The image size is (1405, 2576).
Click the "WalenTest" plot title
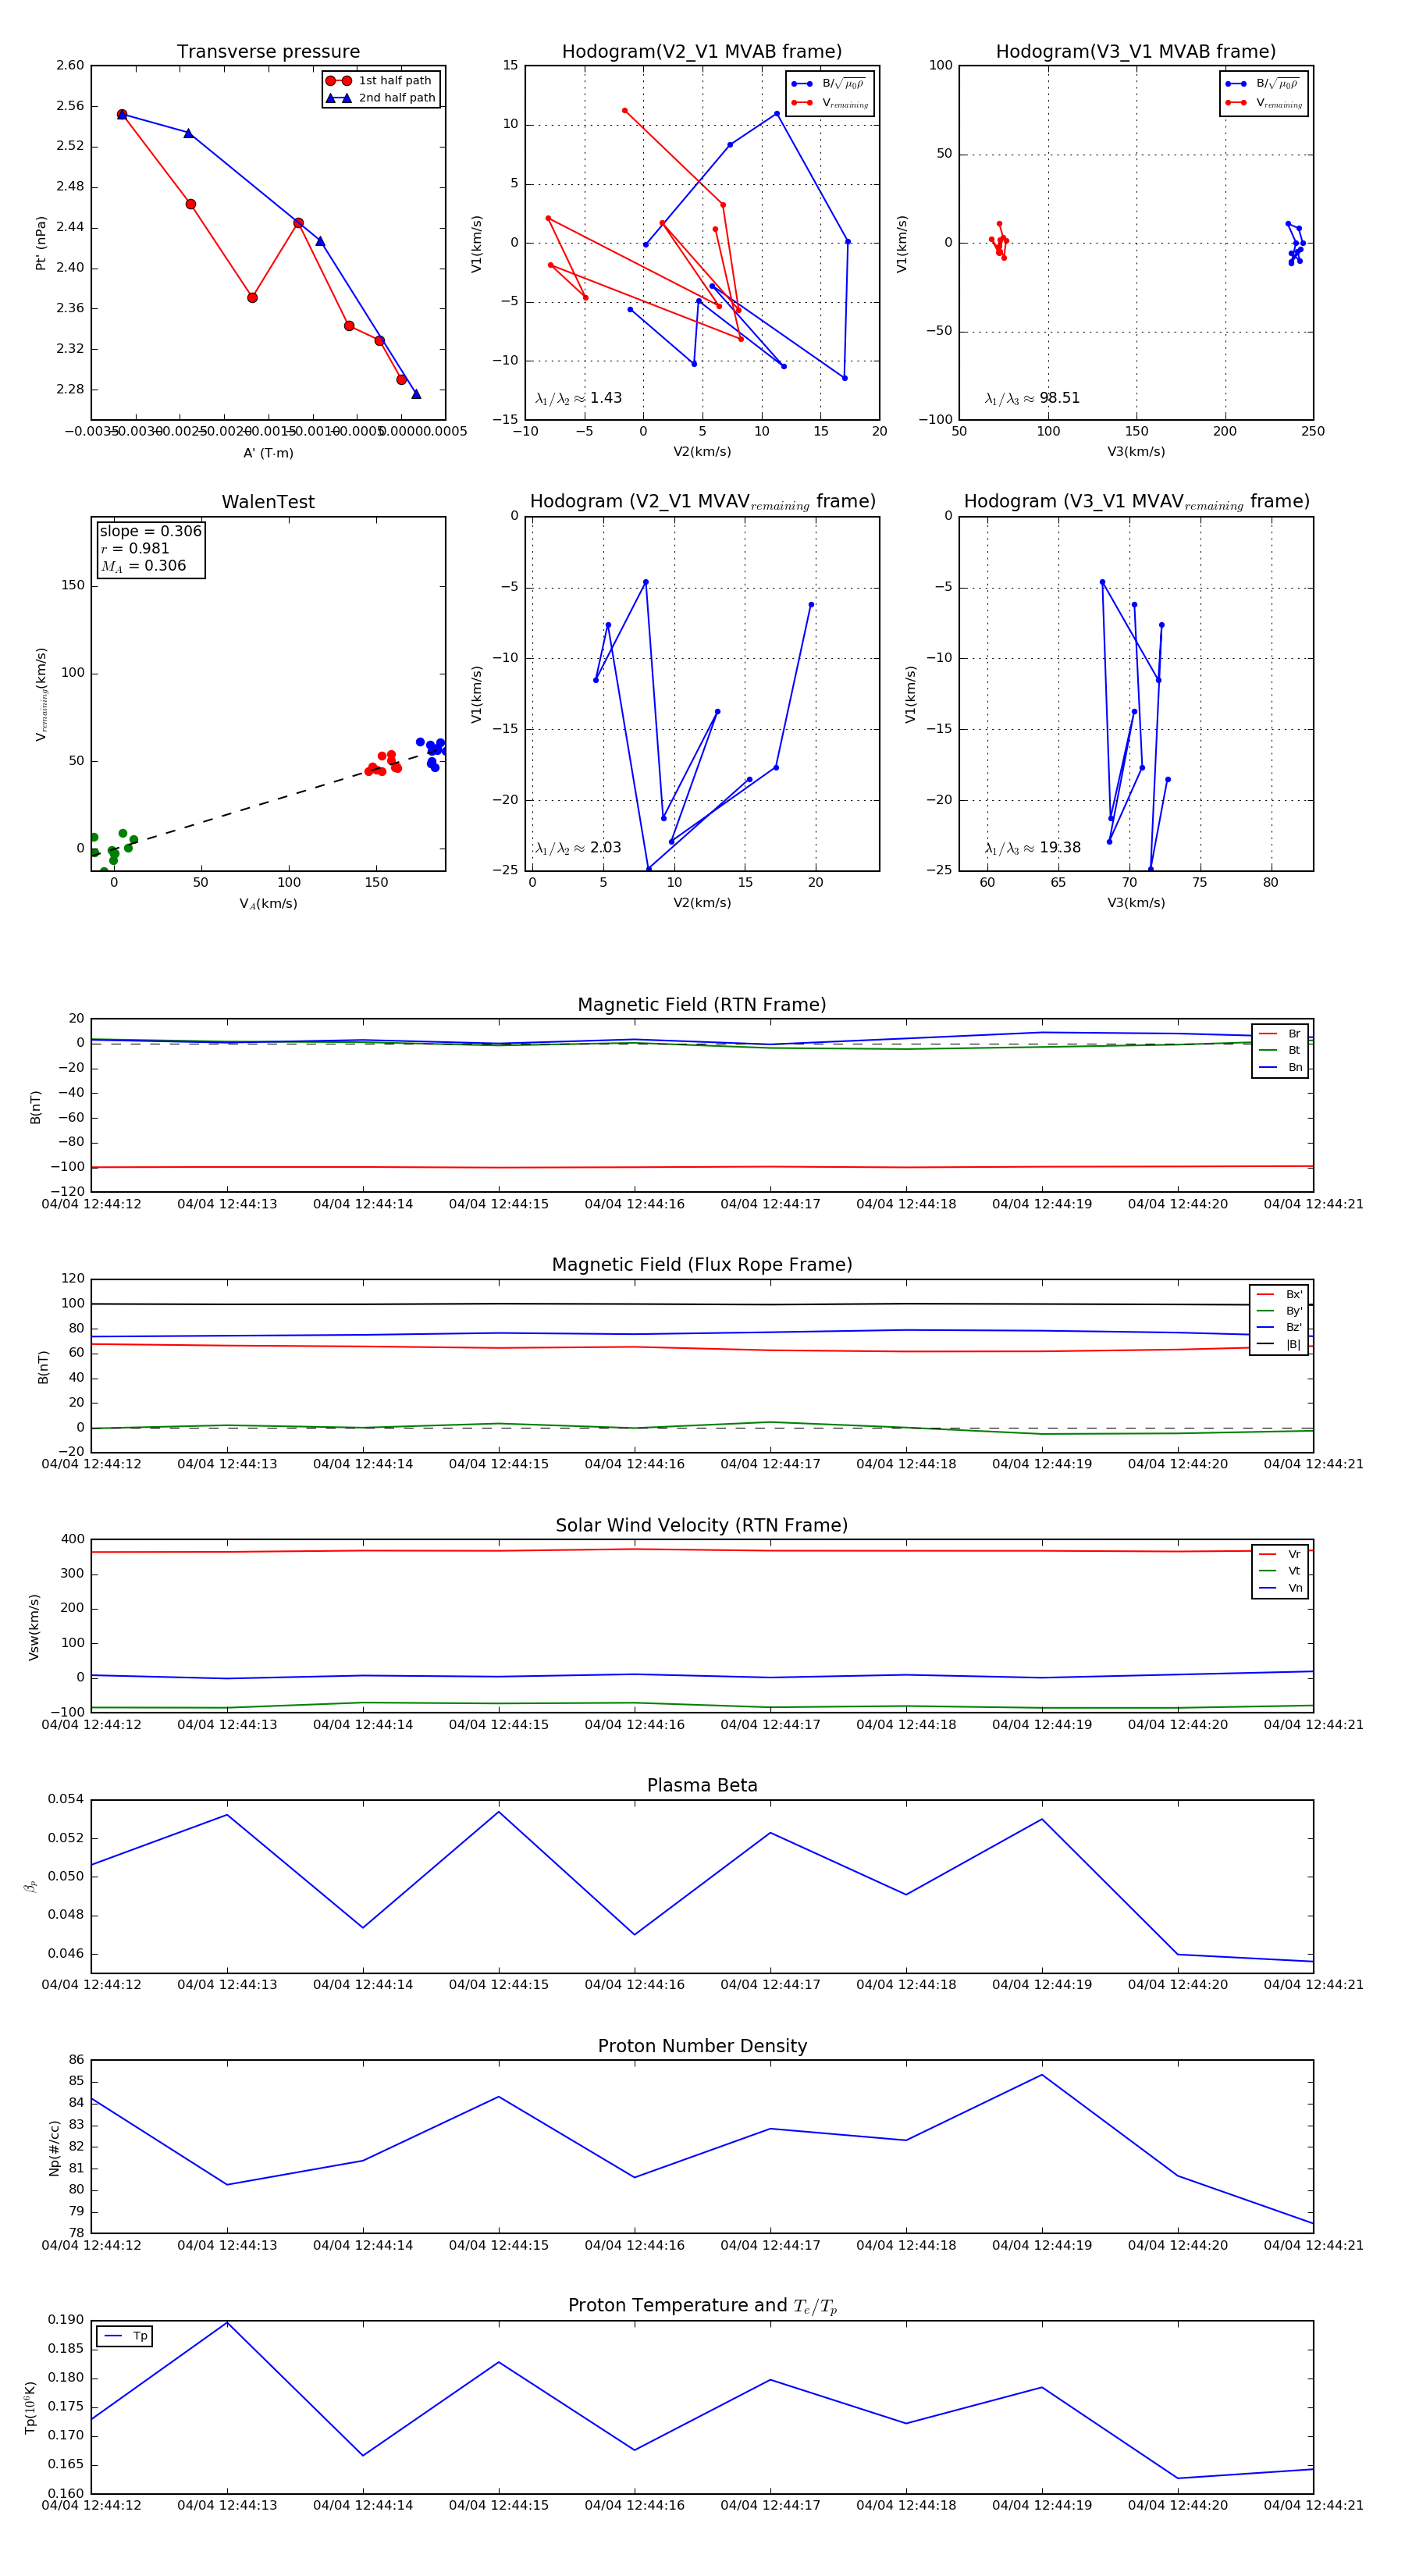pyautogui.click(x=268, y=502)
